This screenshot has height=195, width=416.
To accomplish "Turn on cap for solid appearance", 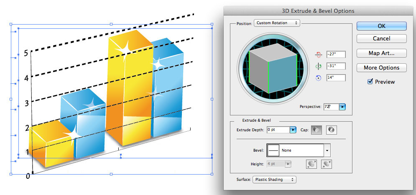I will pos(316,130).
